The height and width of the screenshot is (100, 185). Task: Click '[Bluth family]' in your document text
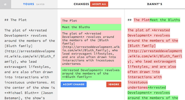(x=18, y=46)
